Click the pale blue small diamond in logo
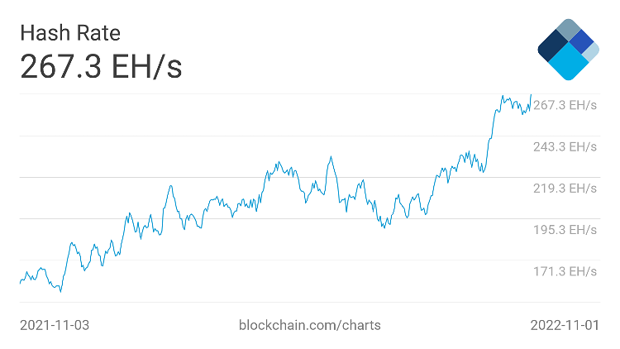The image size is (620, 349). pyautogui.click(x=592, y=51)
